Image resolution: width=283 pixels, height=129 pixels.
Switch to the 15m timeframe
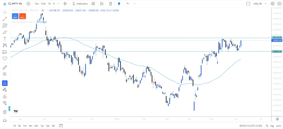tap(43, 4)
